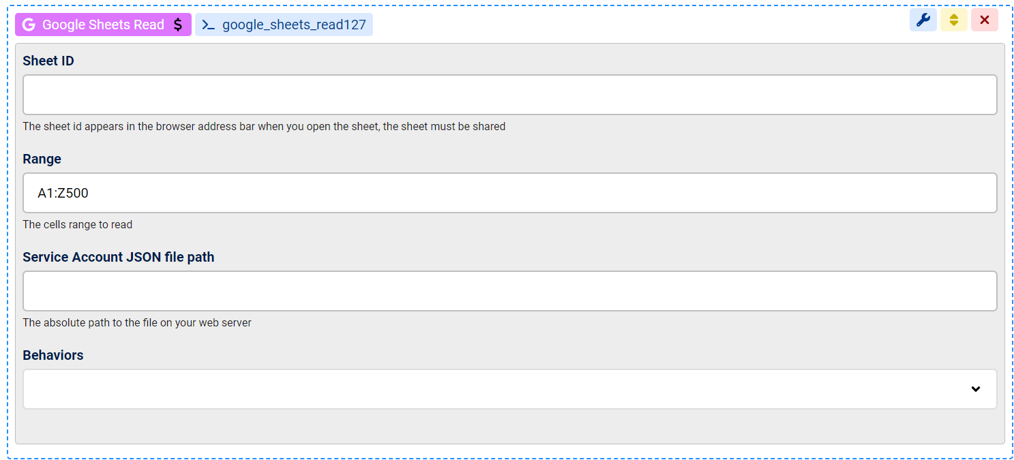This screenshot has height=460, width=1014.
Task: Click the terminal prompt icon
Action: tap(209, 25)
